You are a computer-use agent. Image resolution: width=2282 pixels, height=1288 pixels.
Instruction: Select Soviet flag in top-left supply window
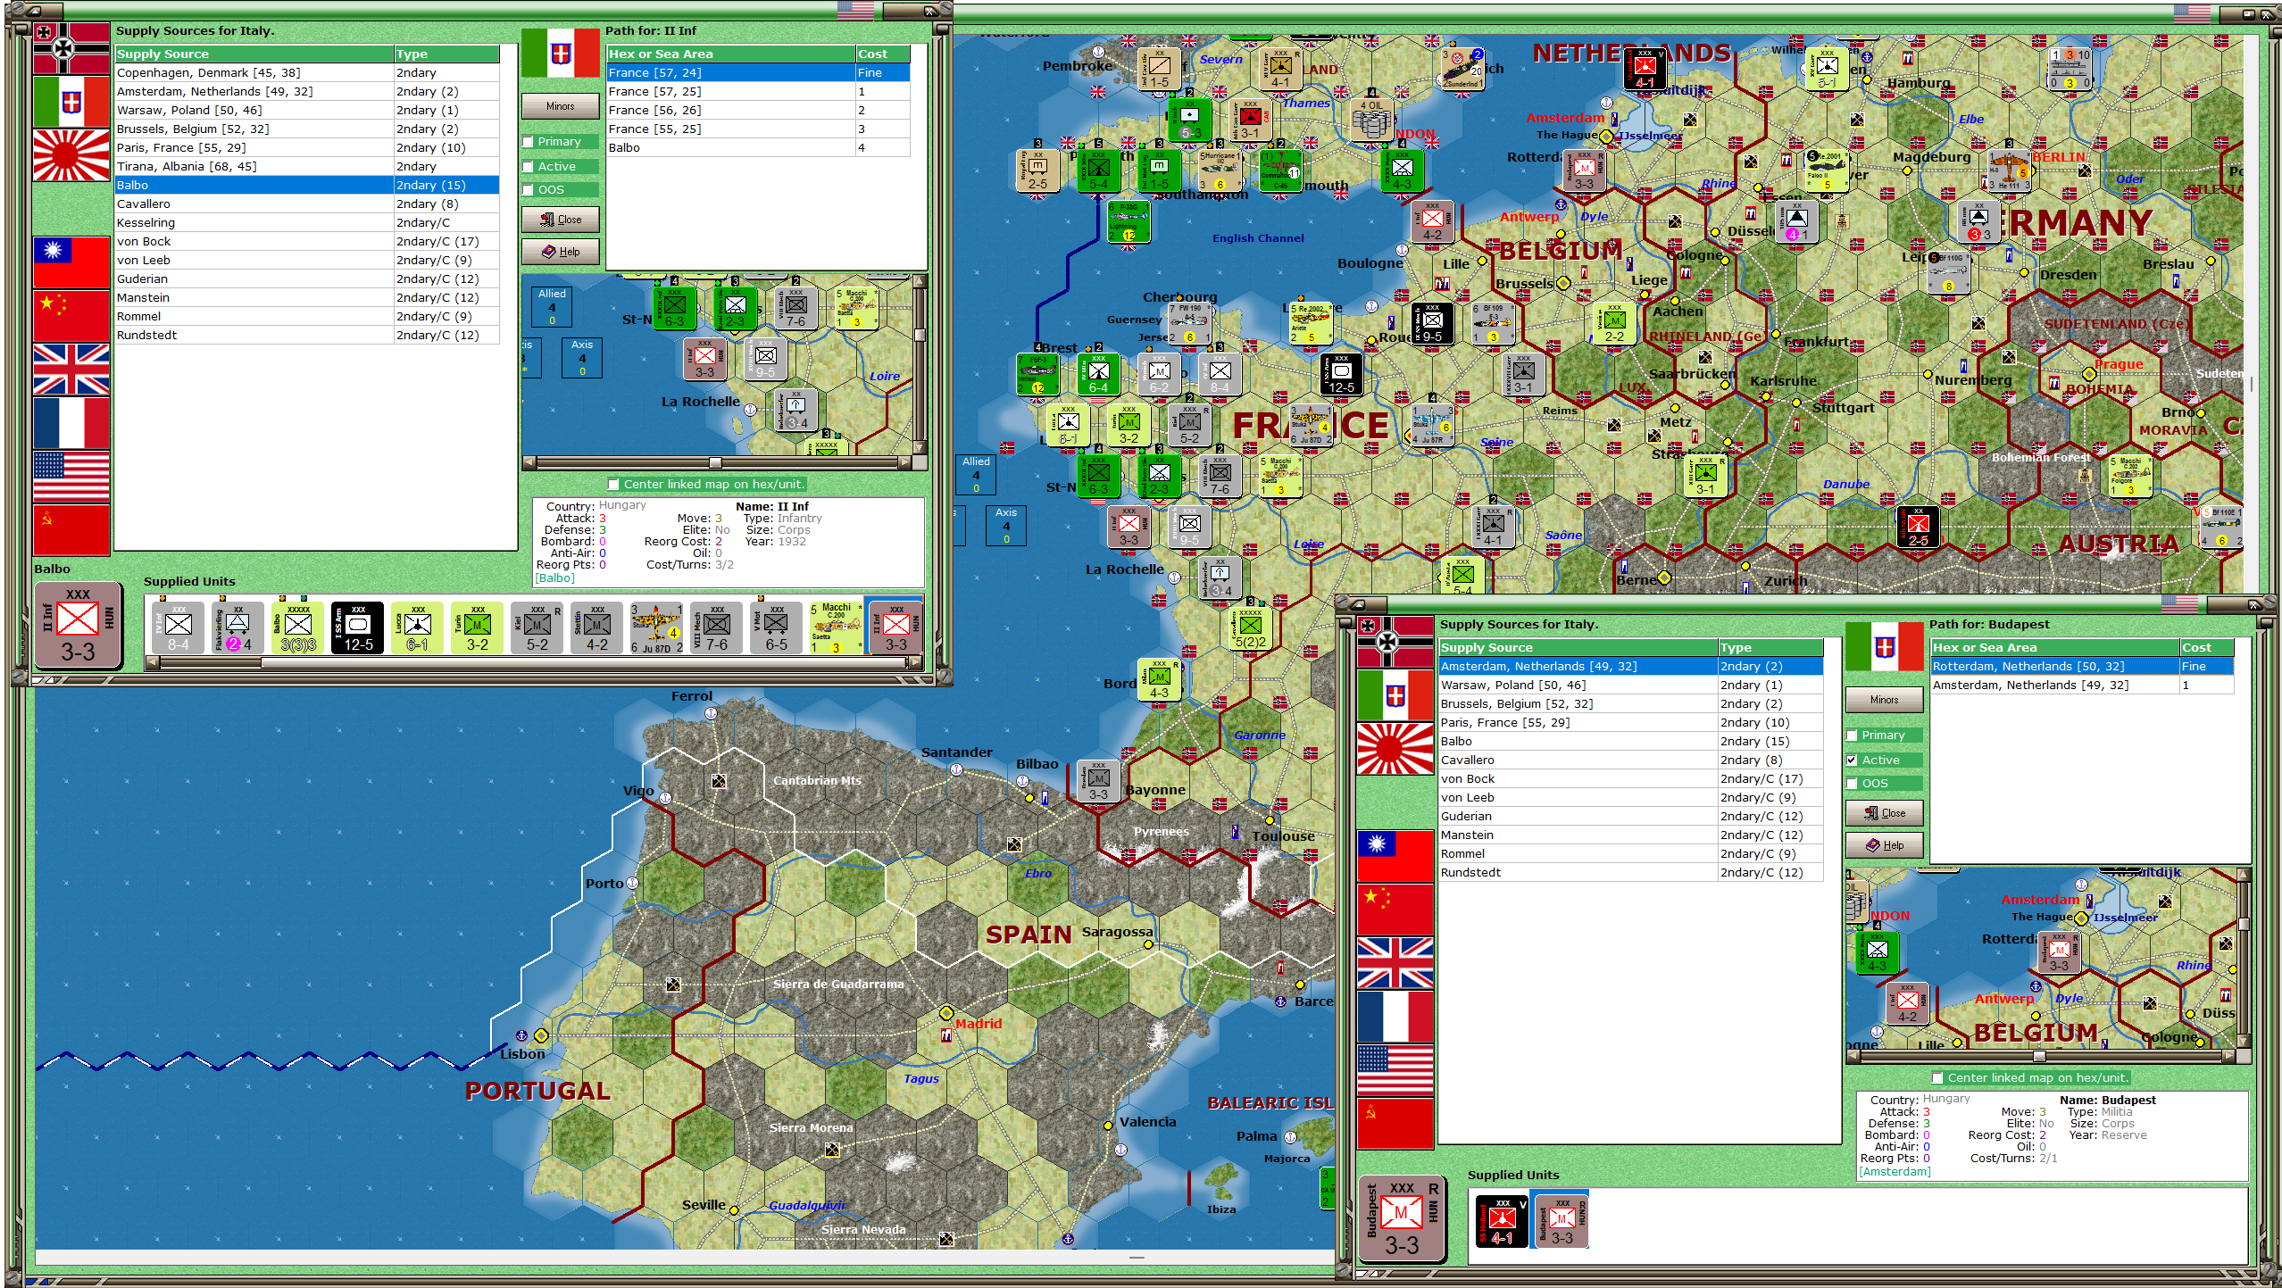coord(71,530)
